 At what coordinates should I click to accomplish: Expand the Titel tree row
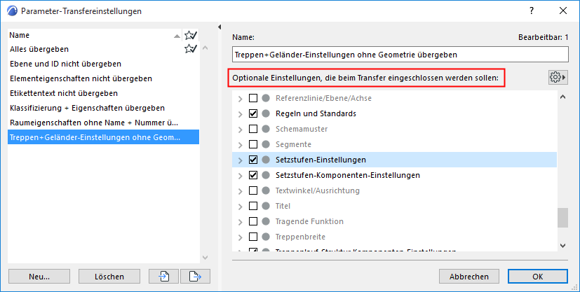pos(241,206)
